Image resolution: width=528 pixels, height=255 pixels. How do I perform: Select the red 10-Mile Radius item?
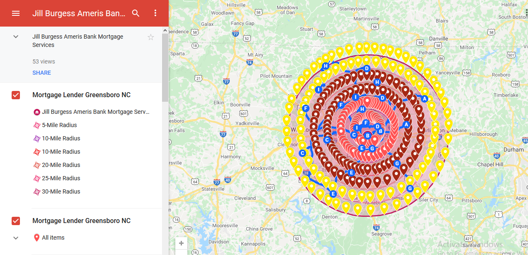[x=61, y=152]
